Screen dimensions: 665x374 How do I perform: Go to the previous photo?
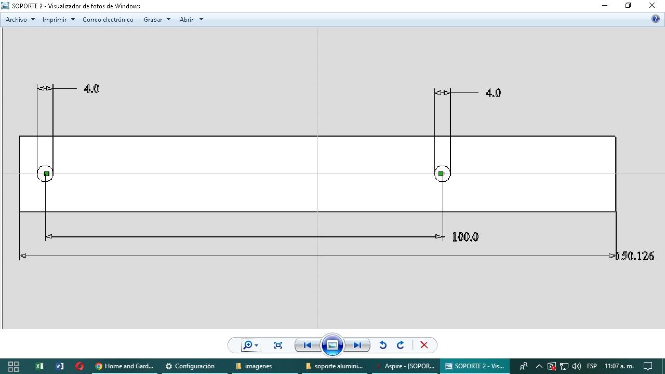(x=307, y=345)
